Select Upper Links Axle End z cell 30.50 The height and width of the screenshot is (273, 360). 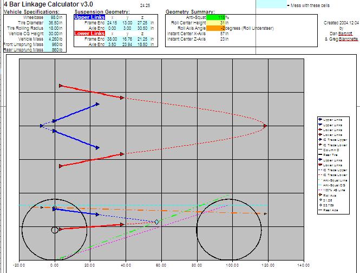tap(142, 28)
